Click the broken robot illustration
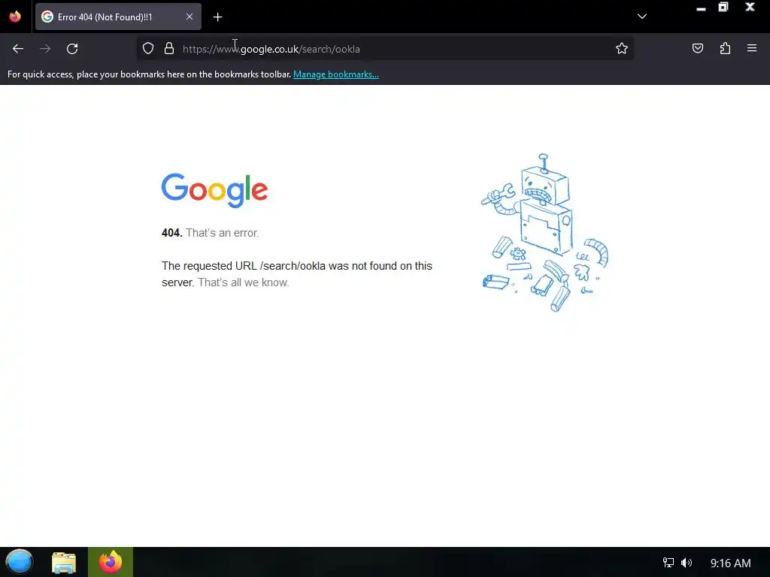Viewport: 770px width, 577px height. point(545,233)
